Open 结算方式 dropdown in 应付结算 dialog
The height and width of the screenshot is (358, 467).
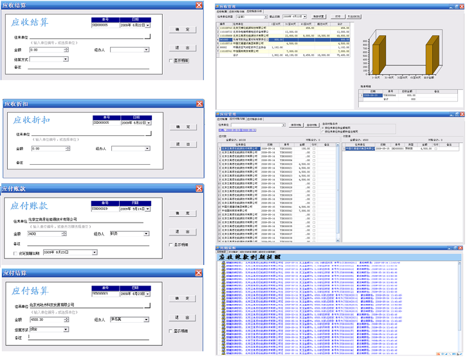pos(66,329)
